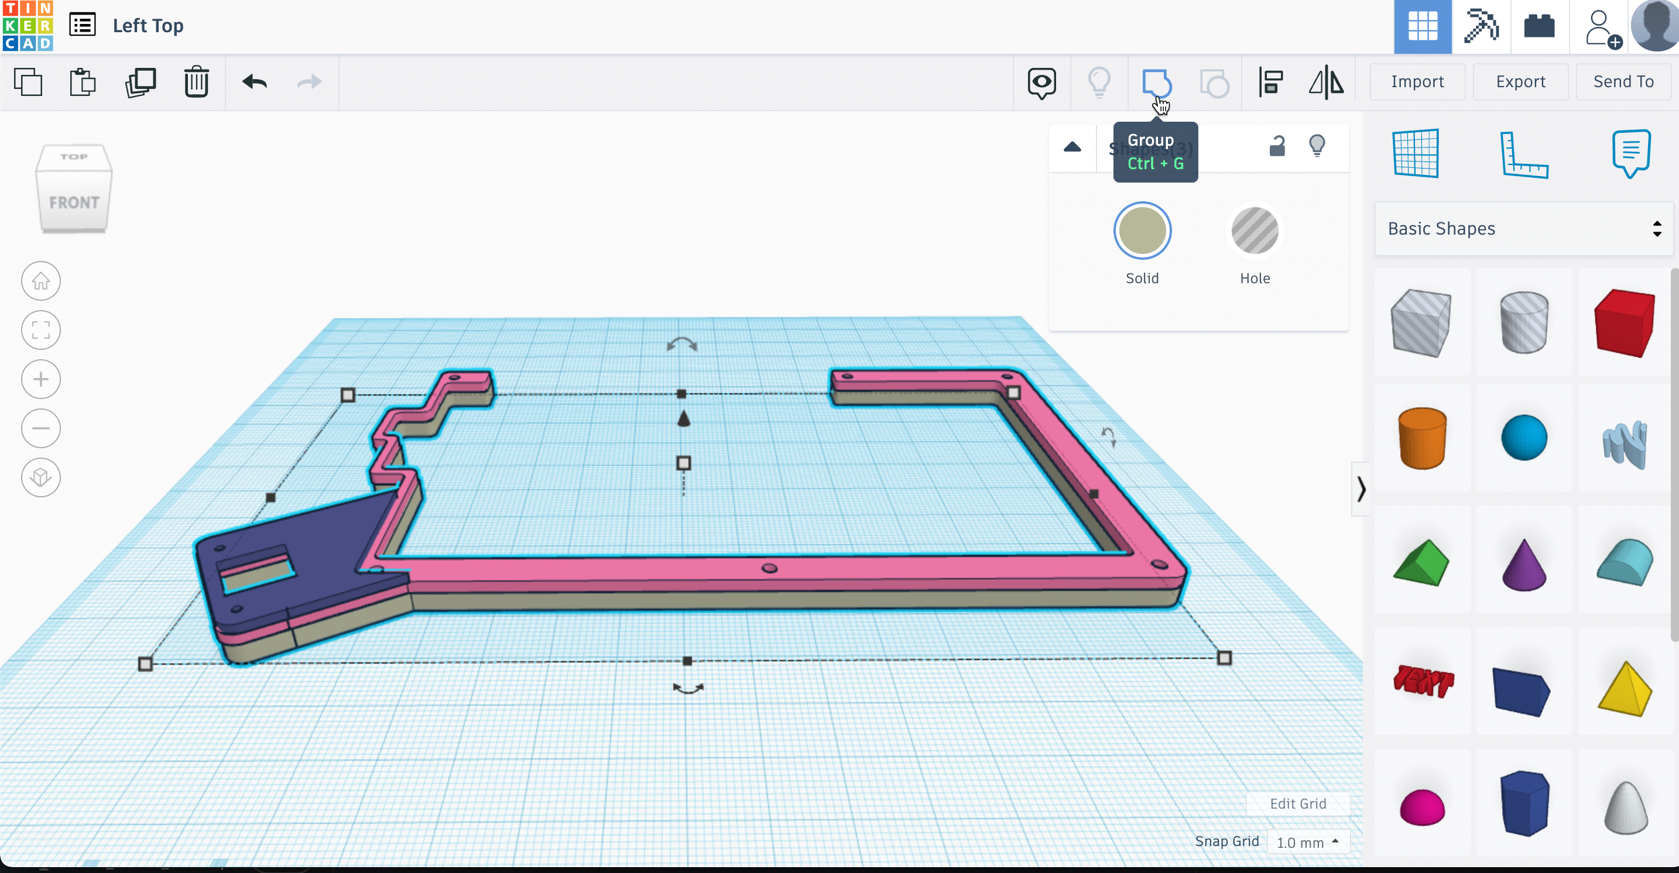This screenshot has height=873, width=1679.
Task: Select the Mirror tool icon
Action: tap(1326, 83)
